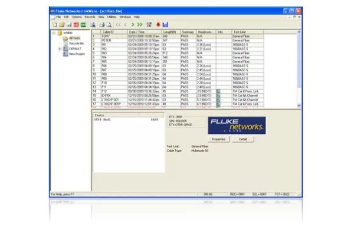Open the File menu
Image resolution: width=354 pixels, height=230 pixels.
58,17
